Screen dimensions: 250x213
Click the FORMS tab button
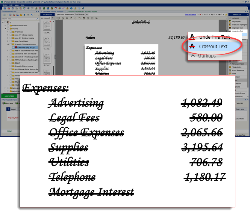[9, 131]
